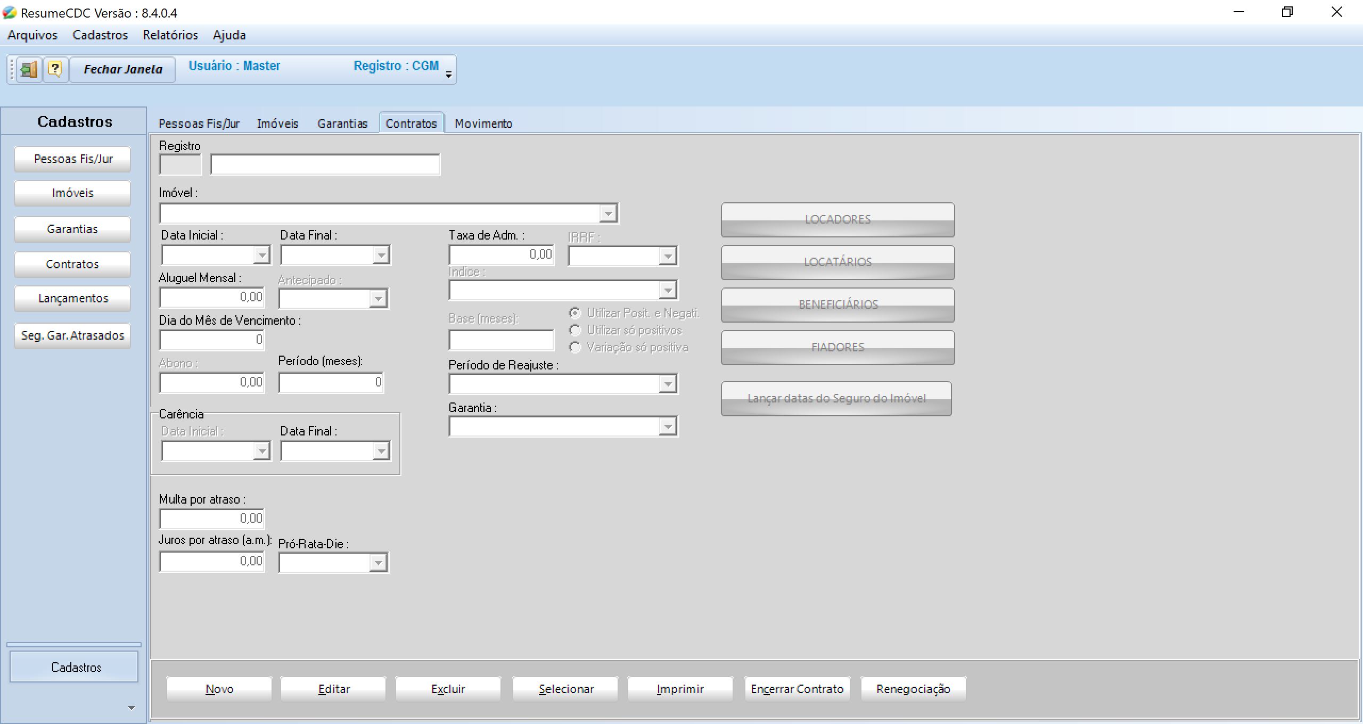Click the ResumeCDC application icon in the title bar

point(10,12)
